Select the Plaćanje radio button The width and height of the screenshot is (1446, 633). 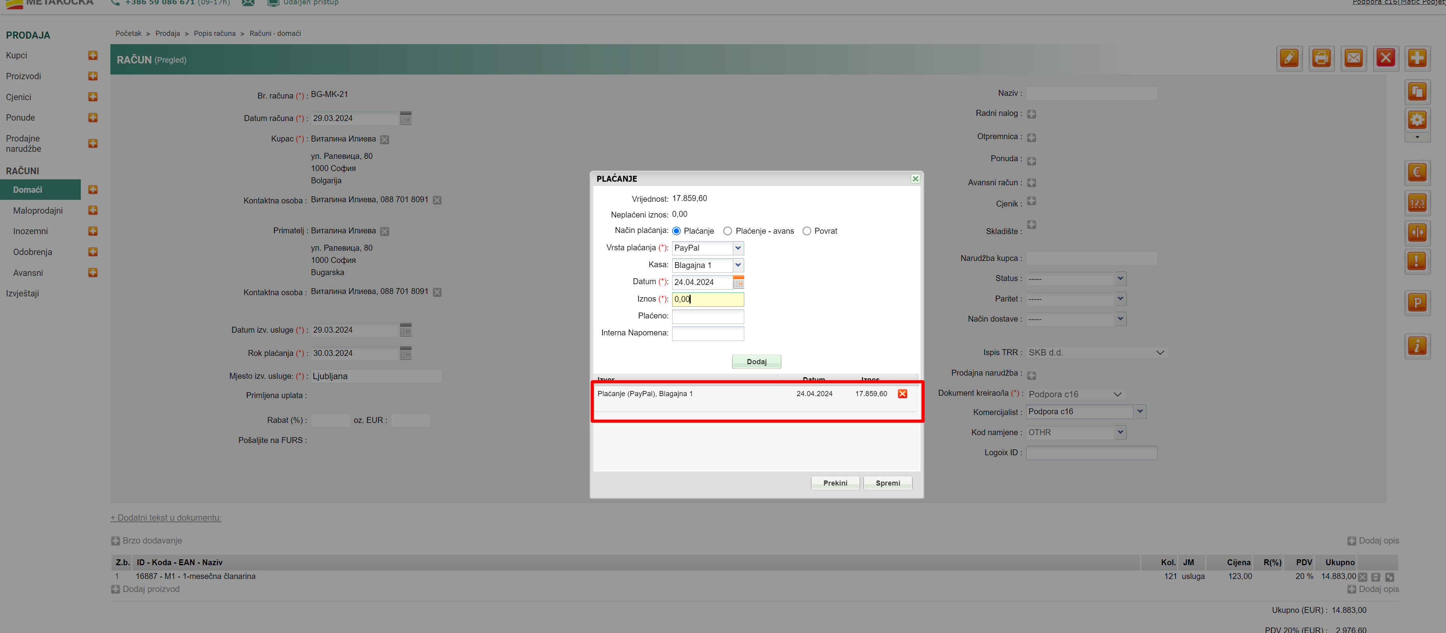pyautogui.click(x=676, y=231)
